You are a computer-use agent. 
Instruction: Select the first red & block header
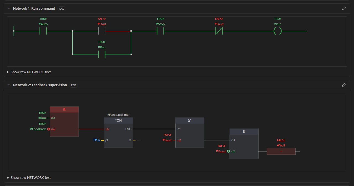tap(64, 109)
